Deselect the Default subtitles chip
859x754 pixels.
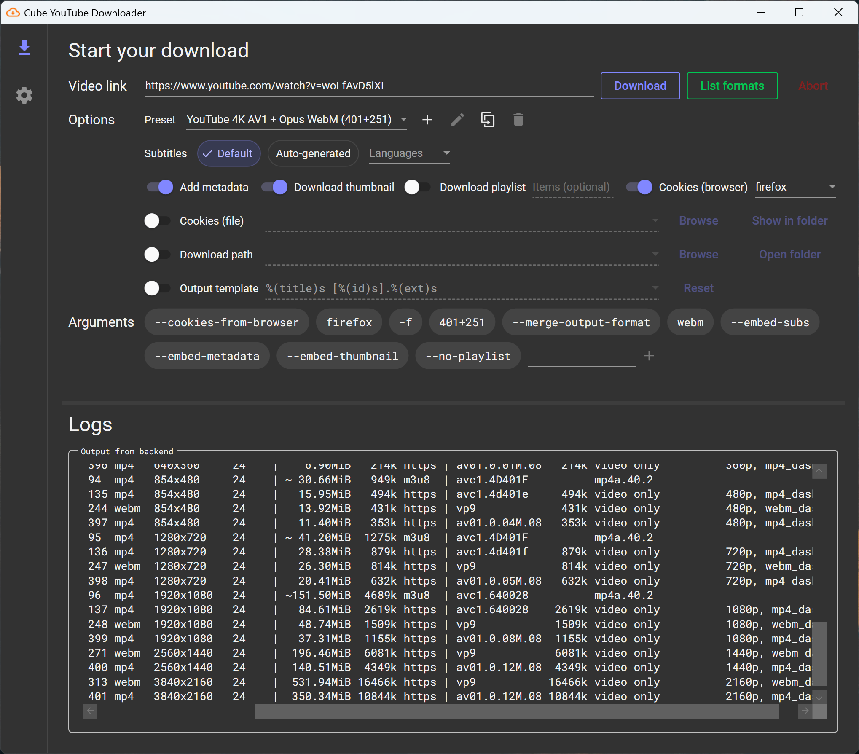(x=229, y=153)
